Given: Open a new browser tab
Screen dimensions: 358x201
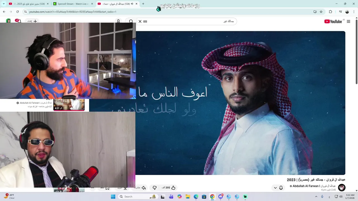Looking at the screenshot, I should click(143, 4).
